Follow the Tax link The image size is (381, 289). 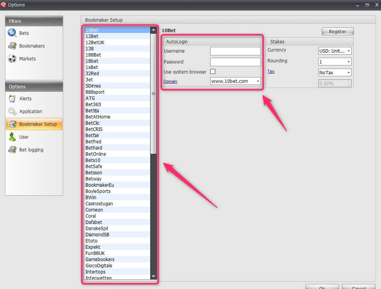point(271,72)
